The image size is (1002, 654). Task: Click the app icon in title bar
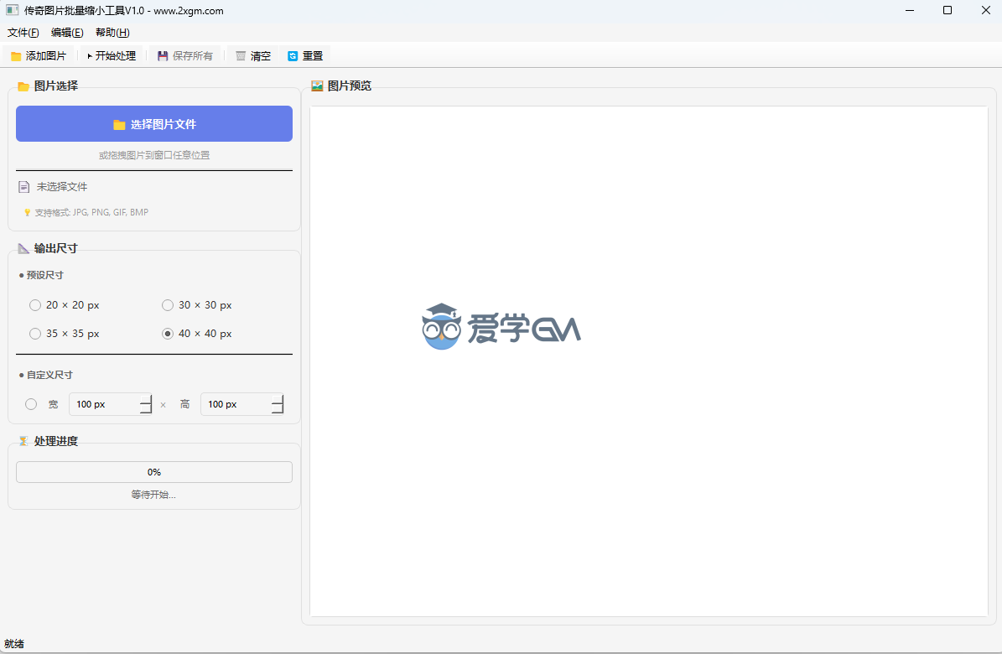point(12,11)
